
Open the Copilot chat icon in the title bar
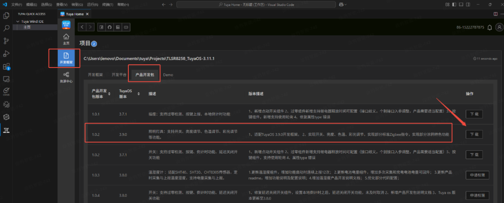[x=341, y=5]
